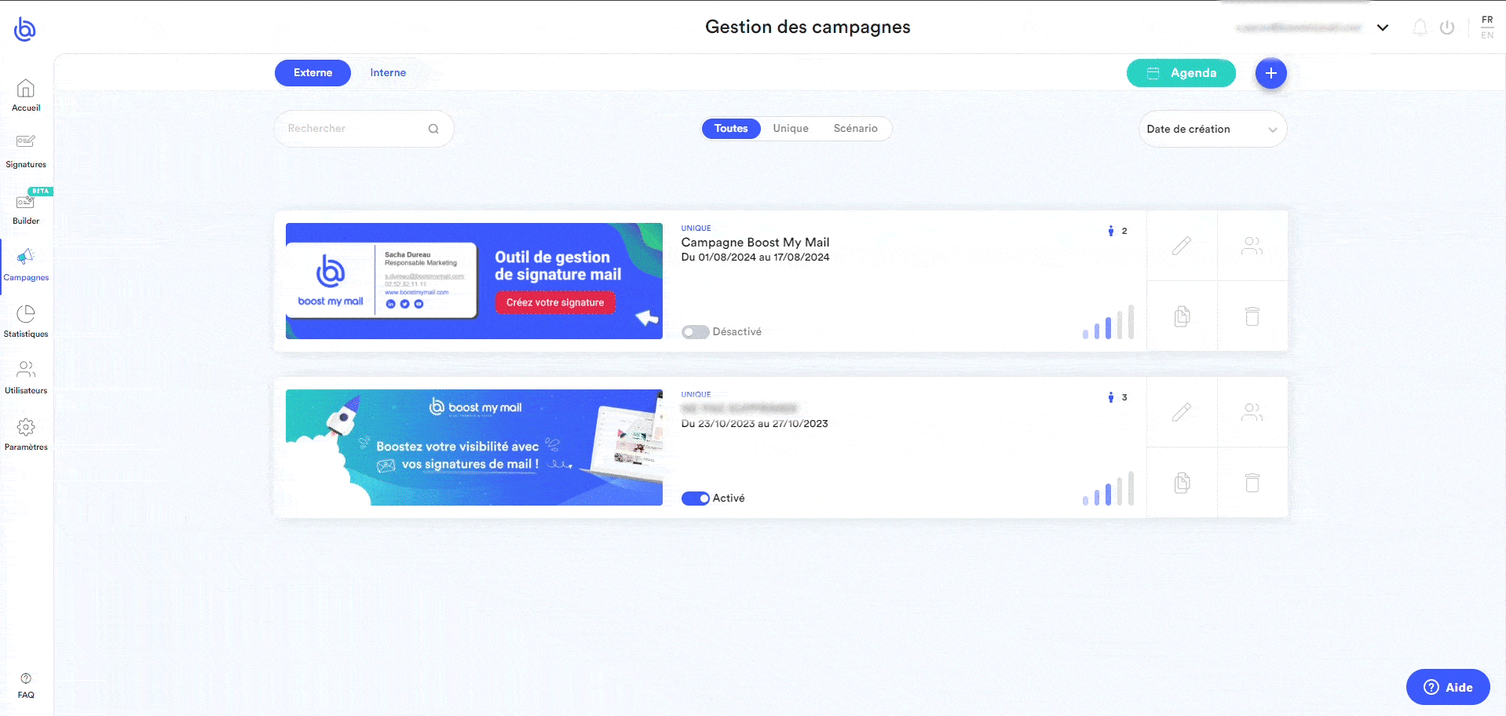Enable the Désactivé campaign toggle
This screenshot has height=716, width=1506.
tap(695, 332)
